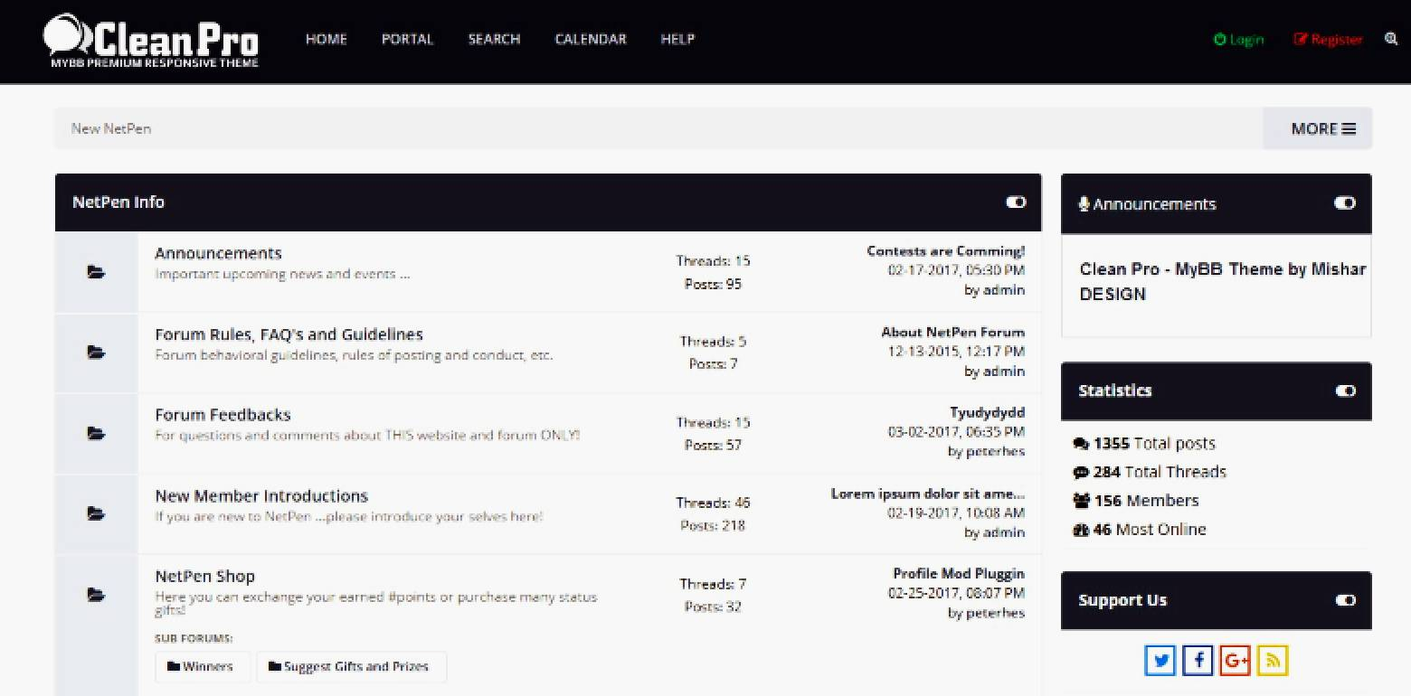Toggle the Statistics panel switch
The image size is (1411, 696).
(x=1345, y=390)
